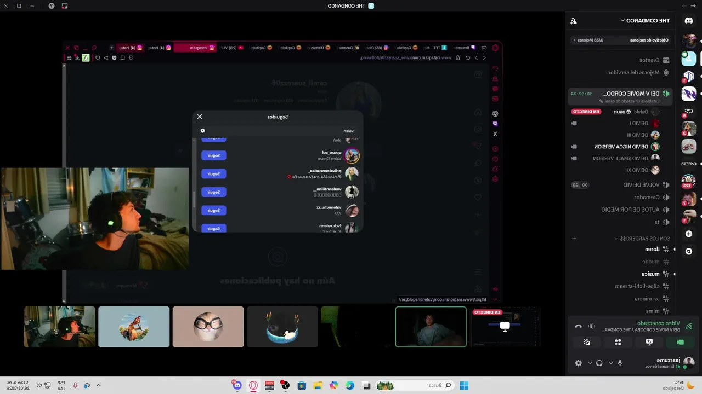Click the Twitch icon in streamed browser sidebar

click(495, 124)
